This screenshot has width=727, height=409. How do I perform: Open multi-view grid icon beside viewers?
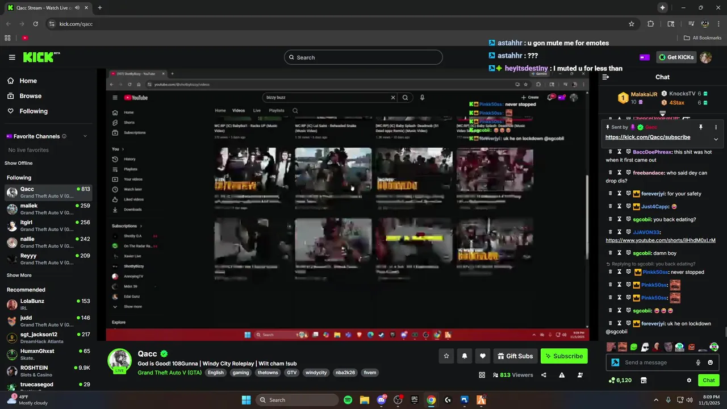(x=482, y=375)
